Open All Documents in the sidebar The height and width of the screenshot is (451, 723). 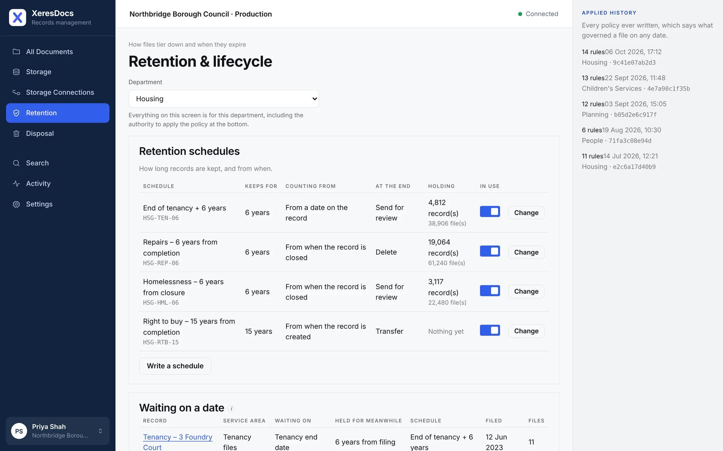(x=58, y=51)
